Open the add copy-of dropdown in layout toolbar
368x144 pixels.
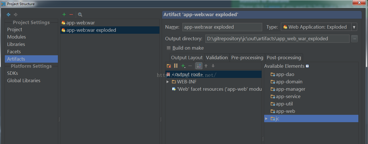(184, 66)
